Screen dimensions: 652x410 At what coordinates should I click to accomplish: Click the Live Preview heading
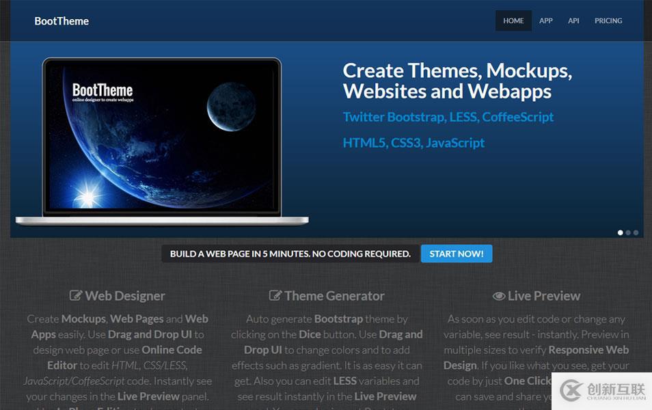pyautogui.click(x=544, y=296)
